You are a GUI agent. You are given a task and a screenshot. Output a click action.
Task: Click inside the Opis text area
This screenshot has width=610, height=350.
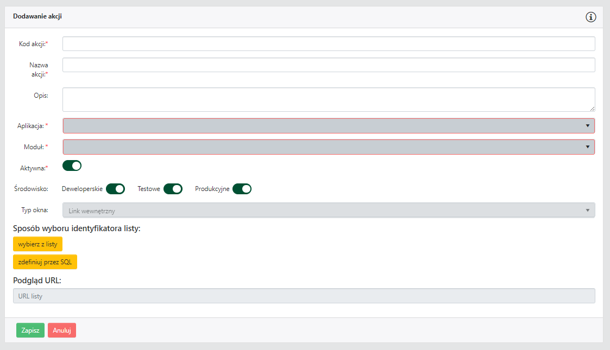[329, 99]
